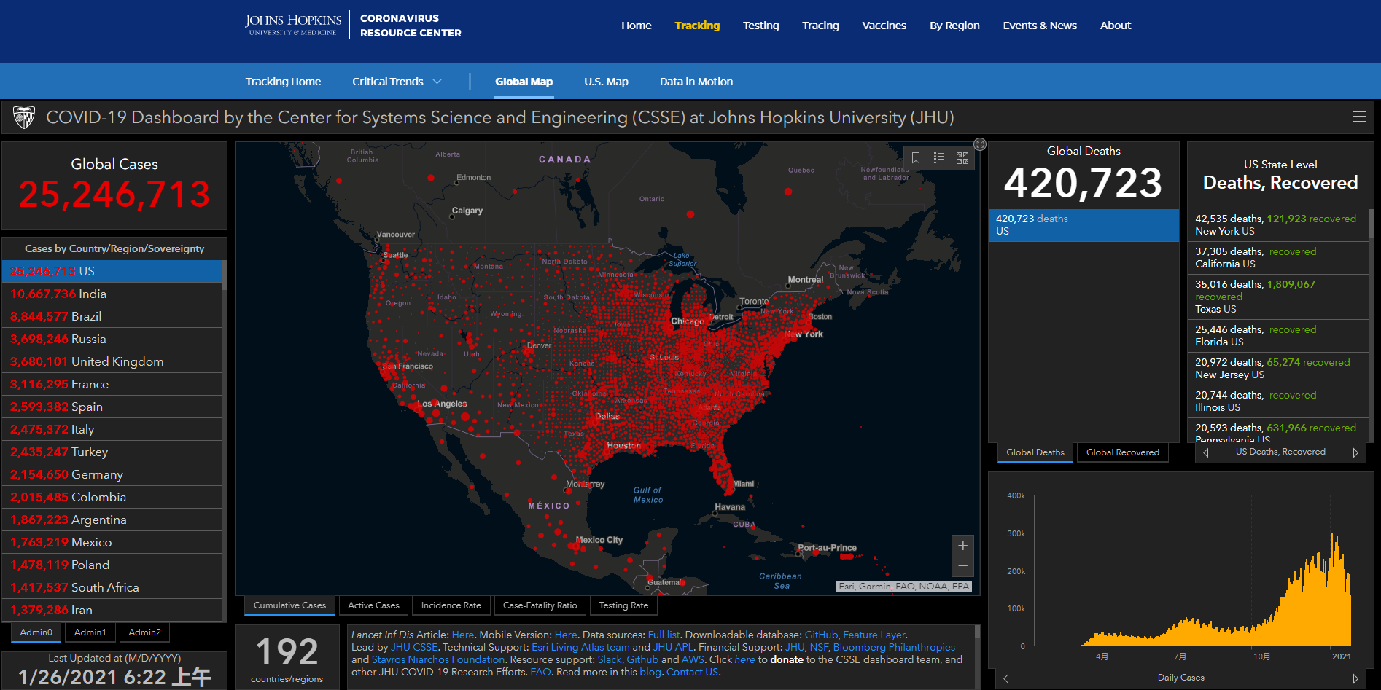
Task: Click the right arrow beside Daily Cases chart
Action: (x=1355, y=678)
